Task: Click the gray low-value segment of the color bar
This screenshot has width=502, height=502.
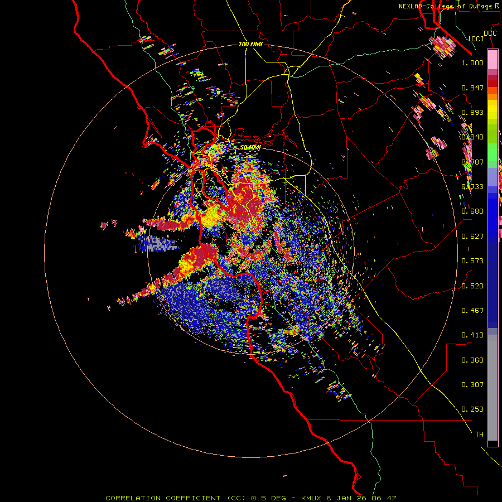Action: click(493, 388)
